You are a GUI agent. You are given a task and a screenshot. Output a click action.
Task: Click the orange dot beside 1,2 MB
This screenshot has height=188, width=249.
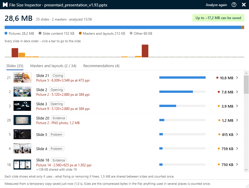(219, 120)
